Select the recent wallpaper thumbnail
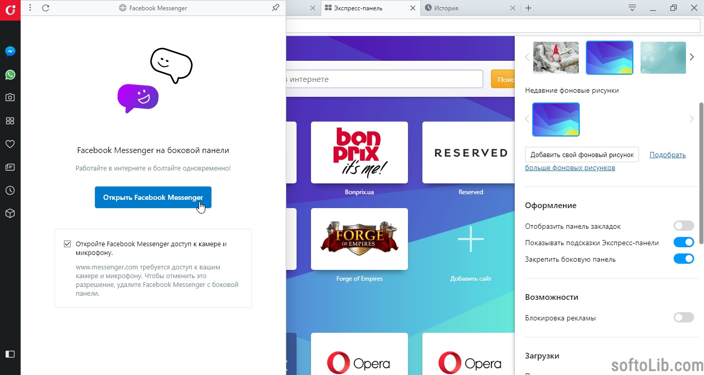Viewport: 704px width, 375px height. point(556,120)
